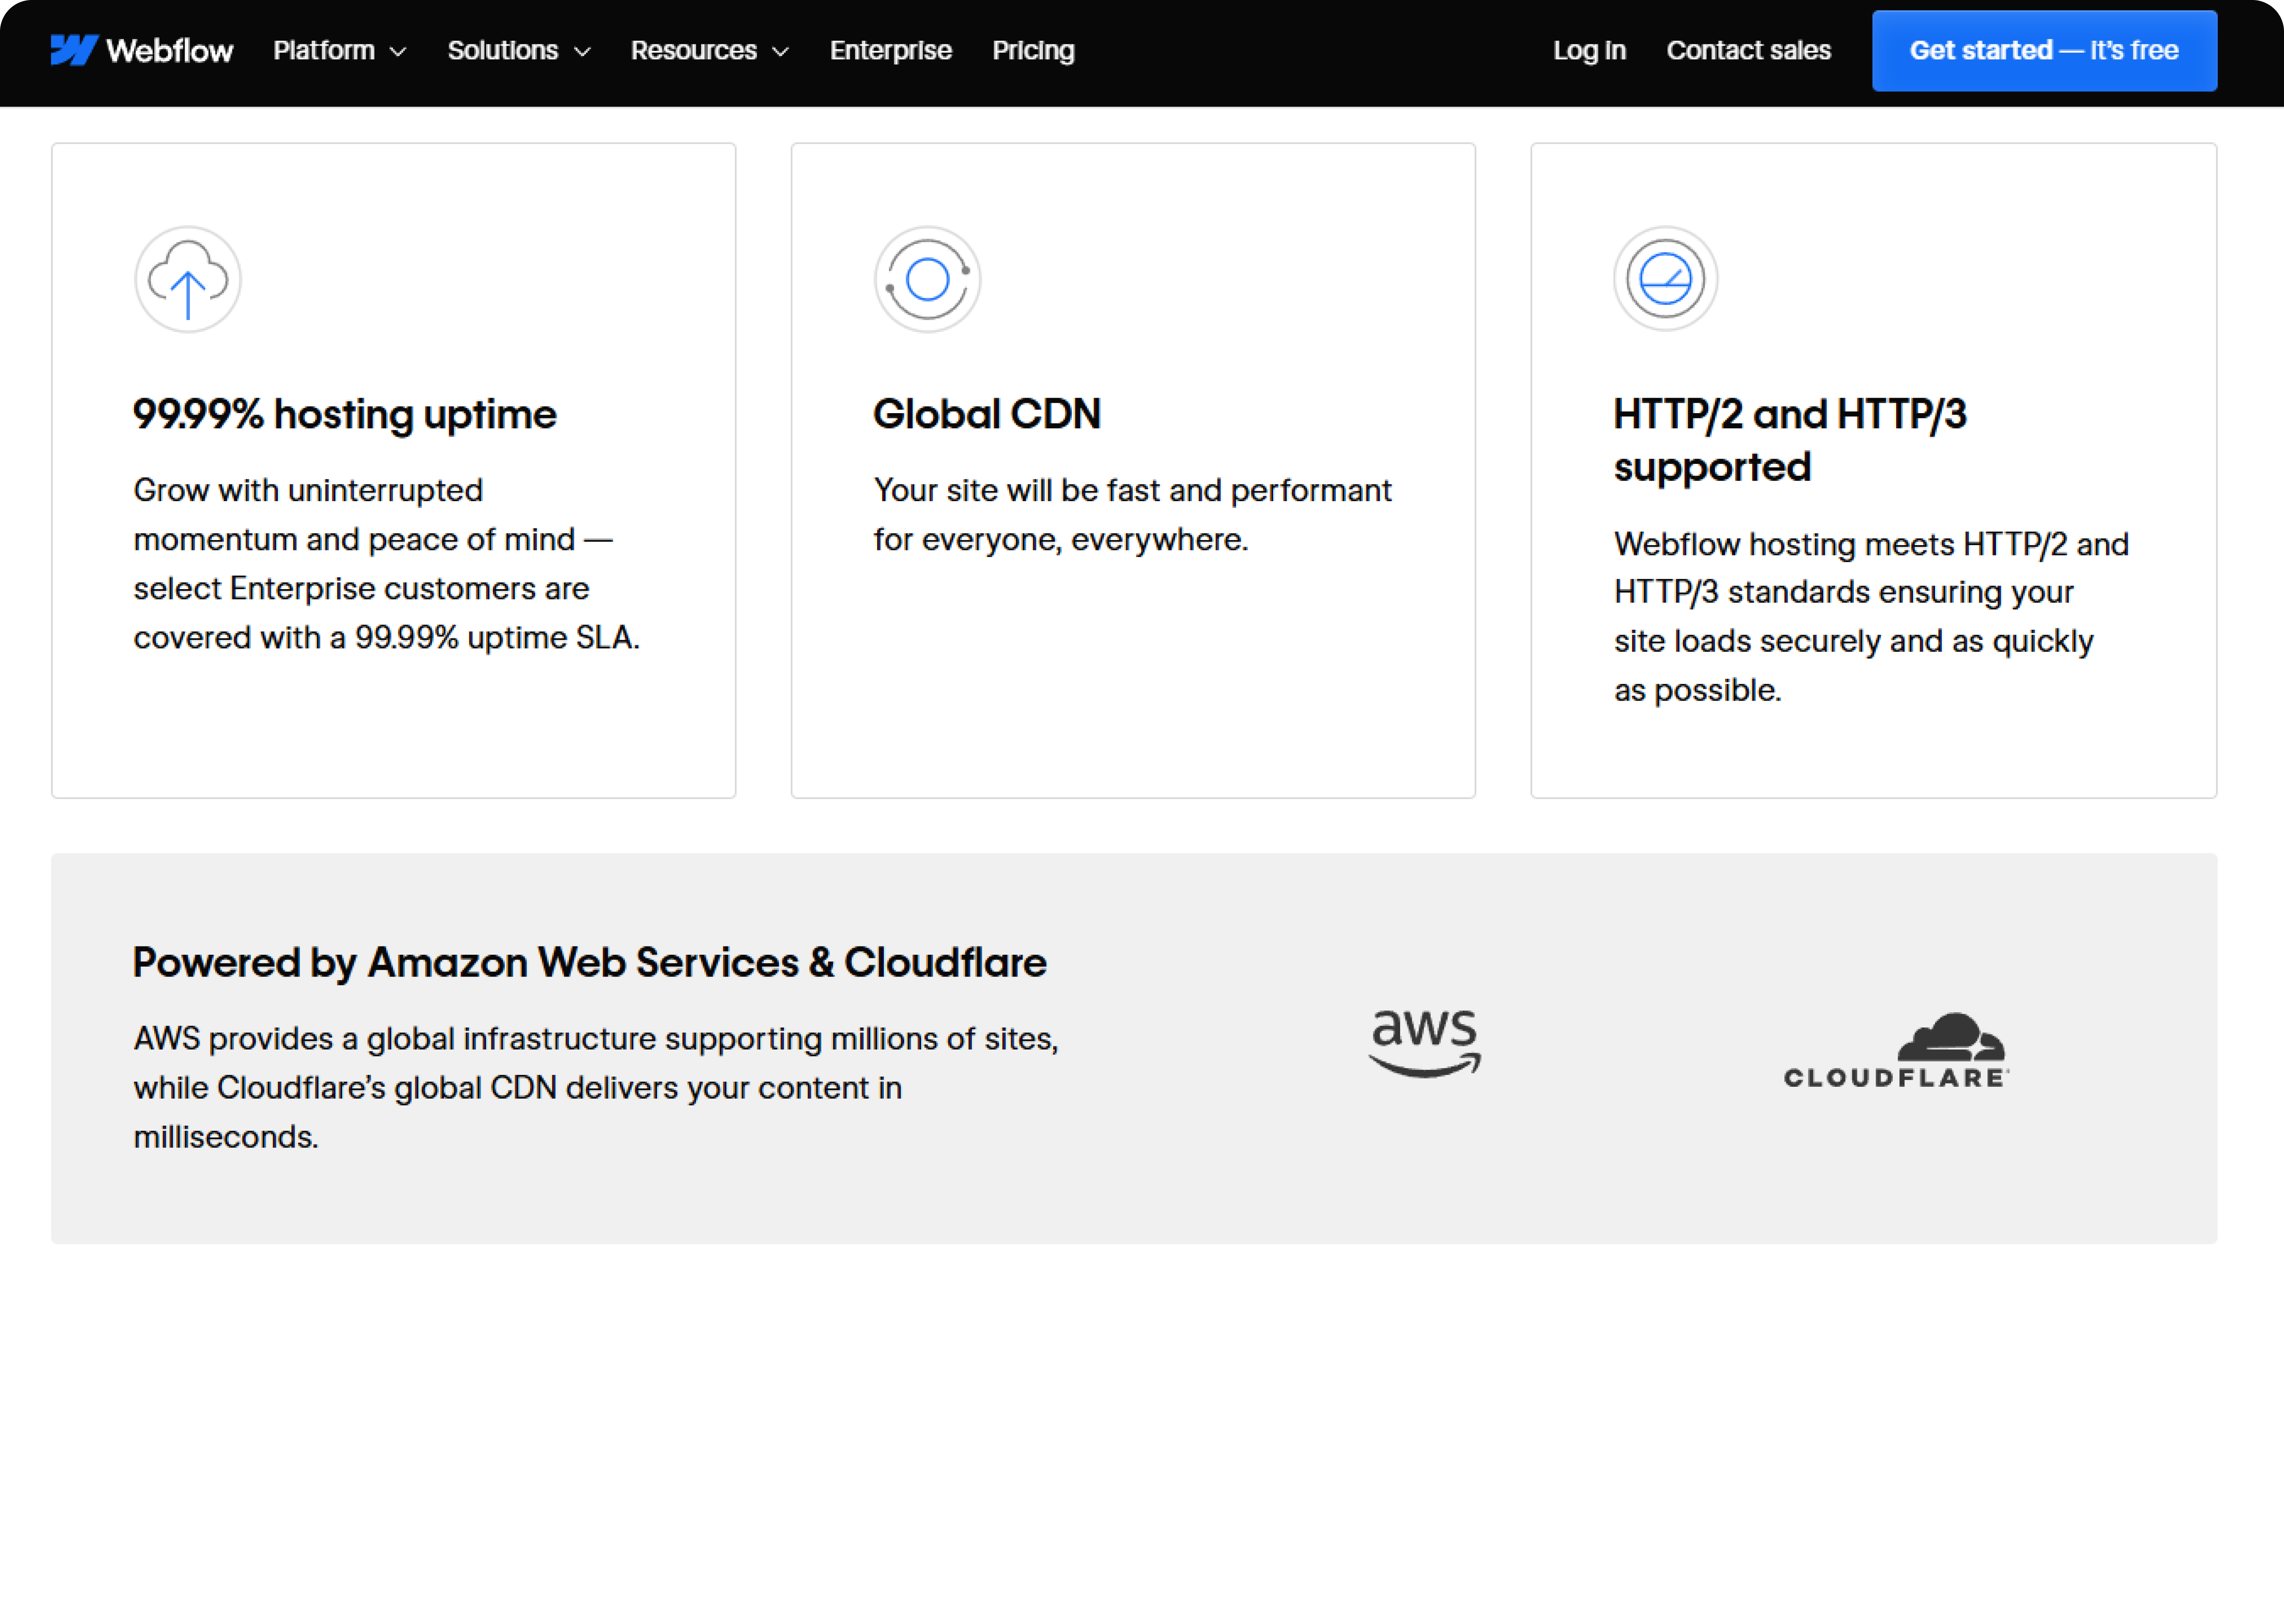
Task: Click the AWS logo
Action: pos(1425,1043)
